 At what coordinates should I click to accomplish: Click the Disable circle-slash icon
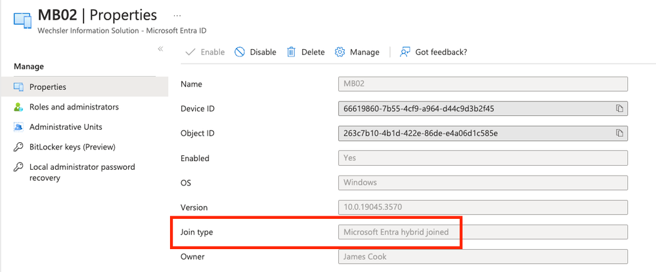(239, 52)
